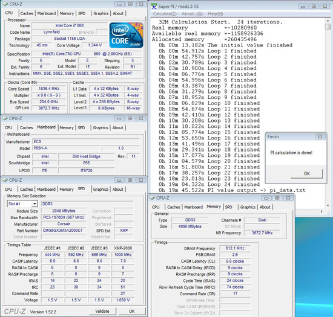Click XMP-2000 frequency 1000 MHz cell
Screen dimensions: 333x317
point(123,255)
